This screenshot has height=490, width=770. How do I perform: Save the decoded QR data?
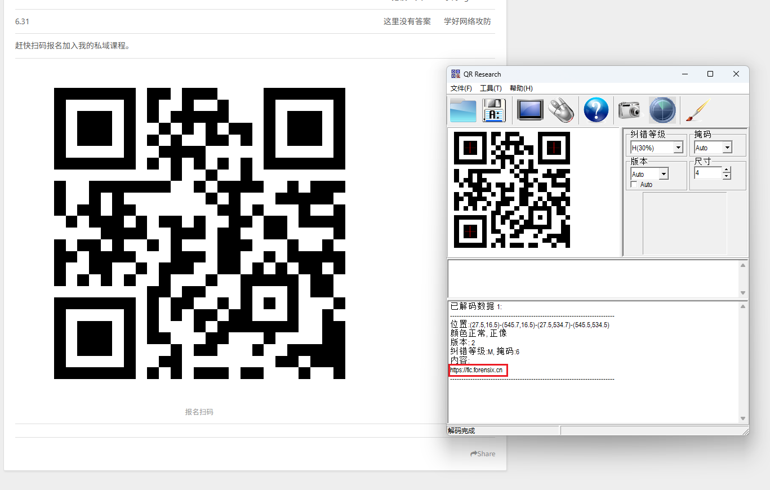(x=494, y=110)
